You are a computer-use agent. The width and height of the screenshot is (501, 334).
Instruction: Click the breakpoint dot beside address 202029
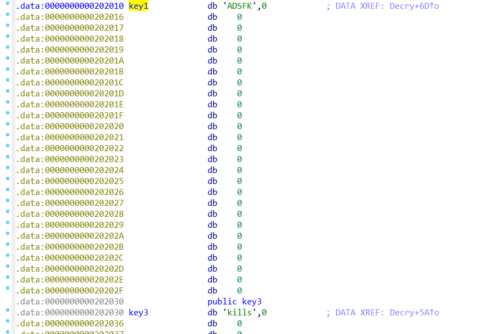(x=8, y=222)
